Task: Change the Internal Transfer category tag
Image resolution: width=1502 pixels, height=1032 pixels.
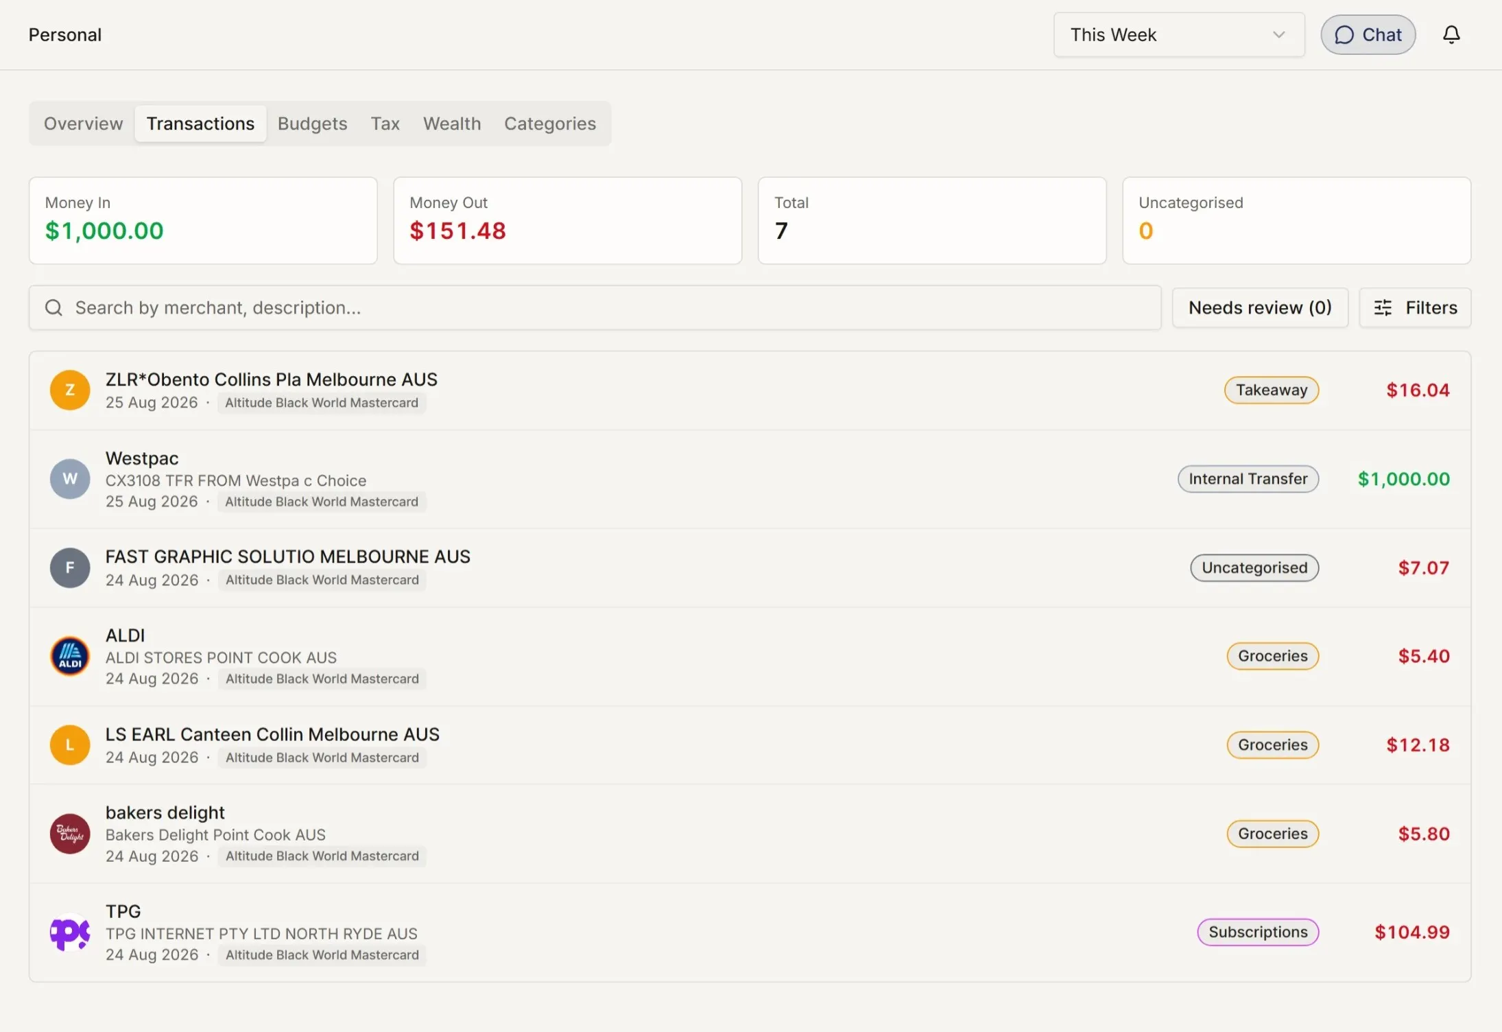Action: click(1248, 479)
